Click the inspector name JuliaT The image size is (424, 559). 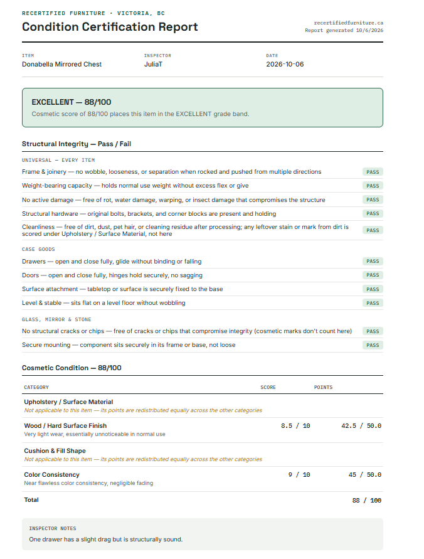(153, 64)
